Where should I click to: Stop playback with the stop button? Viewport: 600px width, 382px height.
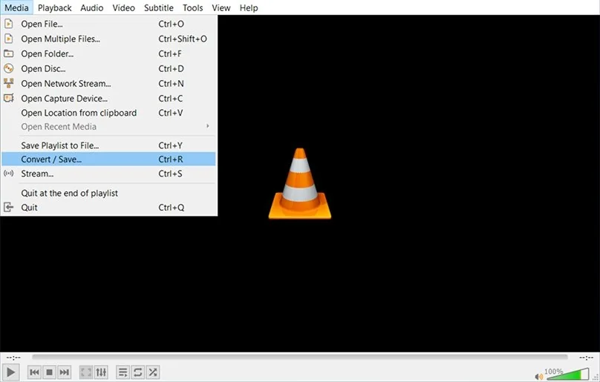[x=49, y=372]
